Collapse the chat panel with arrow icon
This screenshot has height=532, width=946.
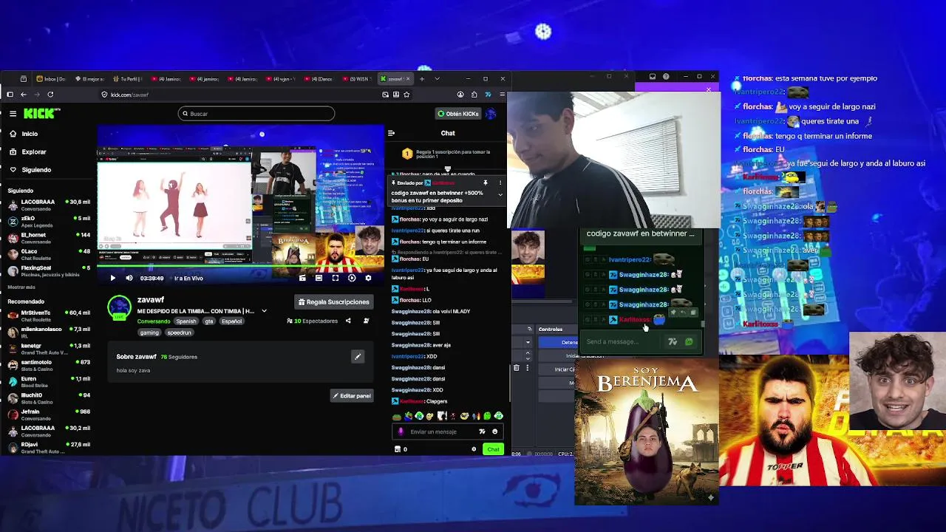coord(391,133)
